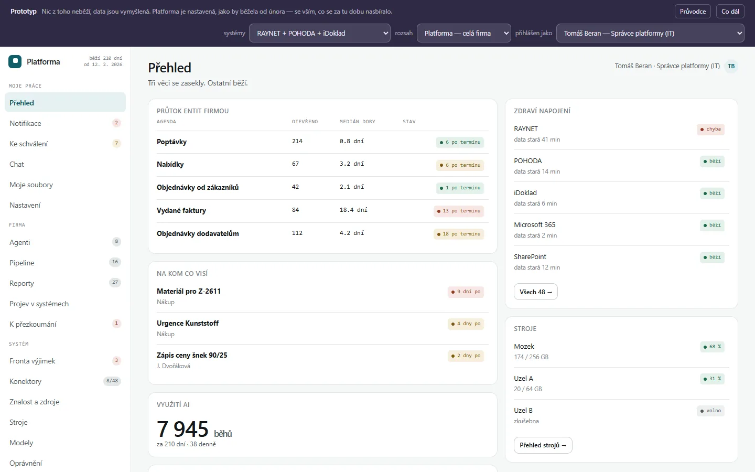Open Agenti section in sidebar
This screenshot has height=472, width=755.
tap(65, 242)
